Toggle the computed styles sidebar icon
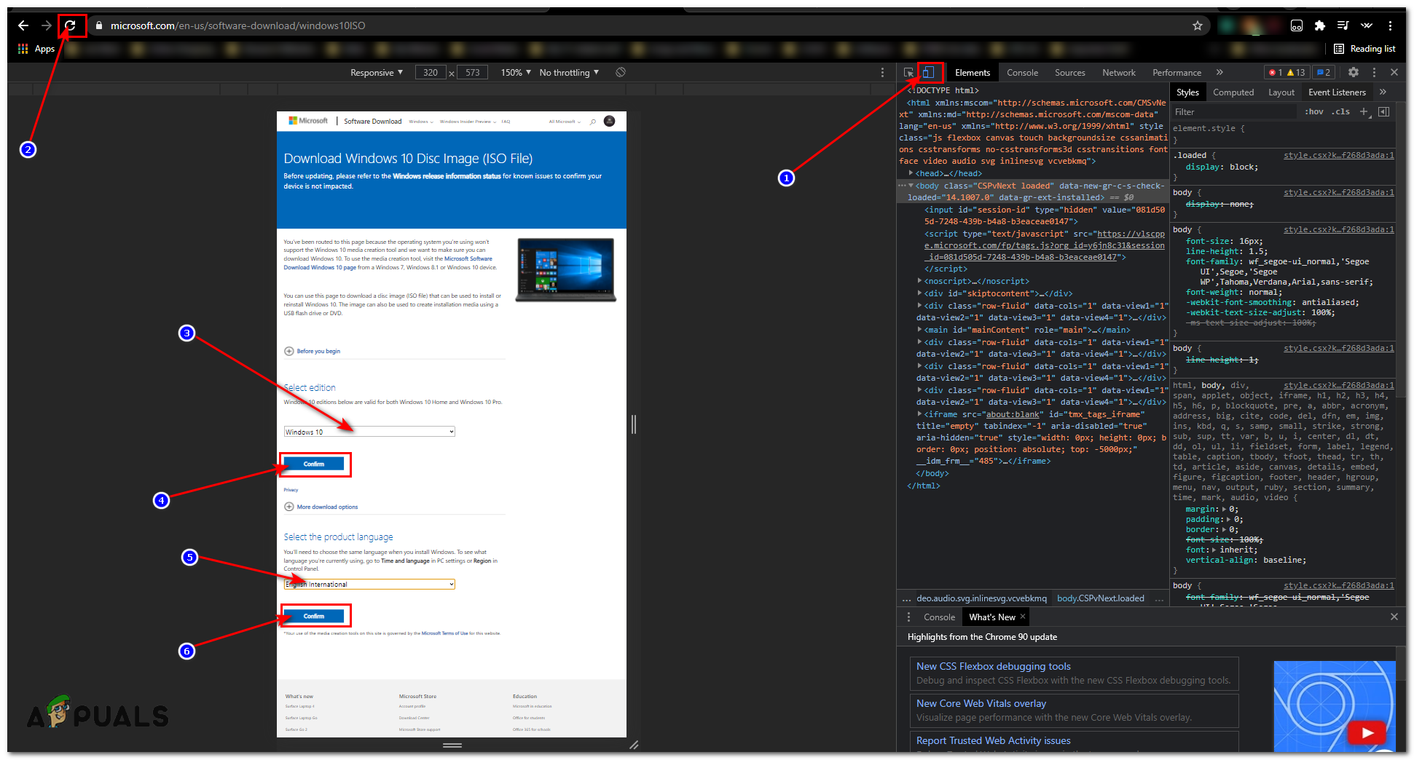The height and width of the screenshot is (760, 1414). [1383, 111]
